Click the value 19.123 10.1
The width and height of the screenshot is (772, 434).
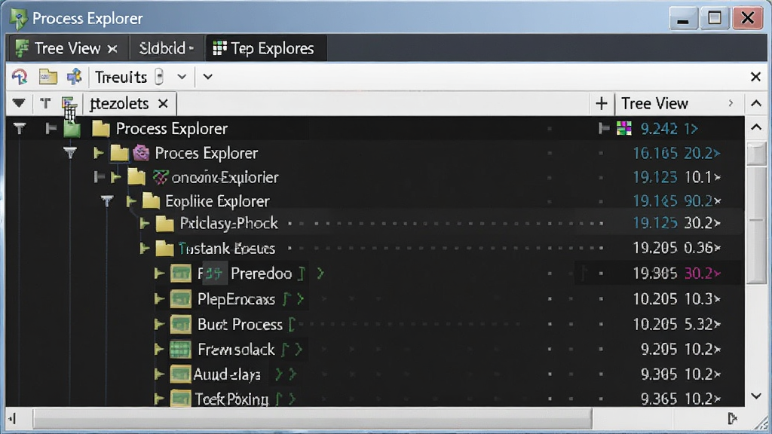pyautogui.click(x=676, y=177)
